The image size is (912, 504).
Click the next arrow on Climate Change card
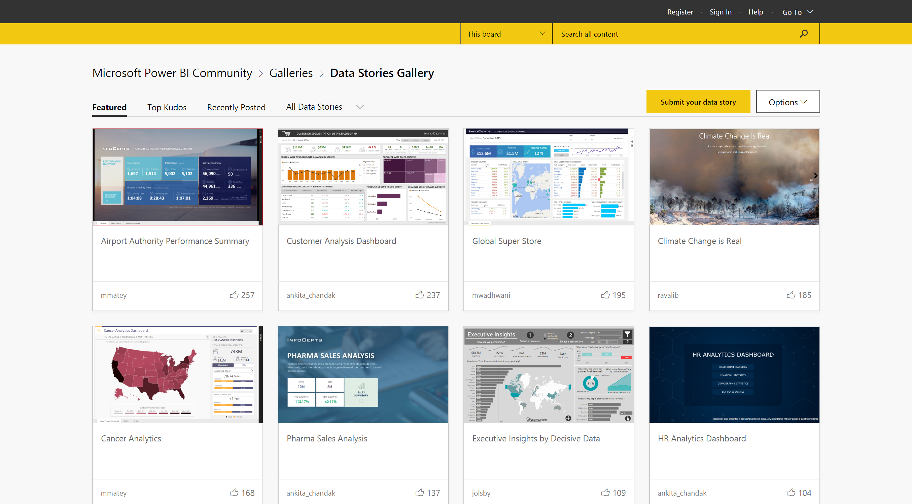[816, 176]
